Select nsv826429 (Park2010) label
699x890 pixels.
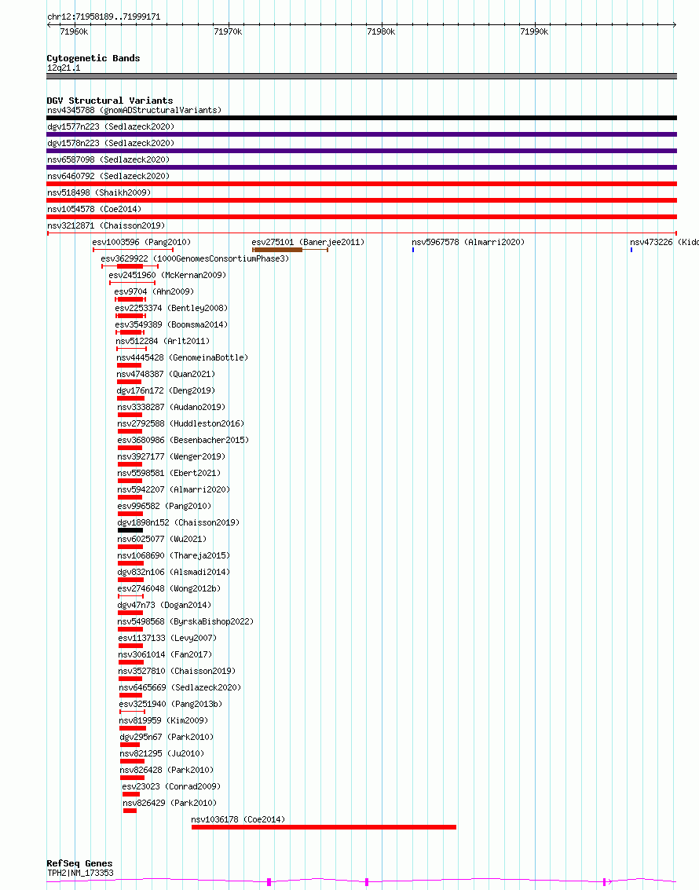(170, 801)
